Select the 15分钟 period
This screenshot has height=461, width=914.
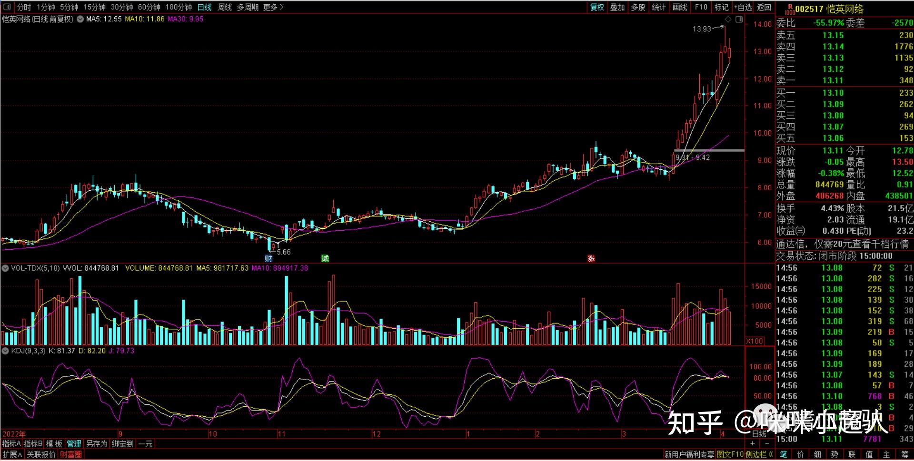(94, 7)
